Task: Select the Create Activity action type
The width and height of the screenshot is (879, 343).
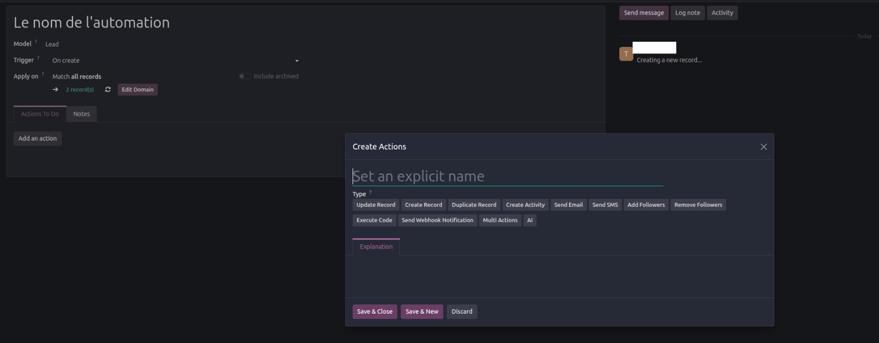Action: pos(525,205)
